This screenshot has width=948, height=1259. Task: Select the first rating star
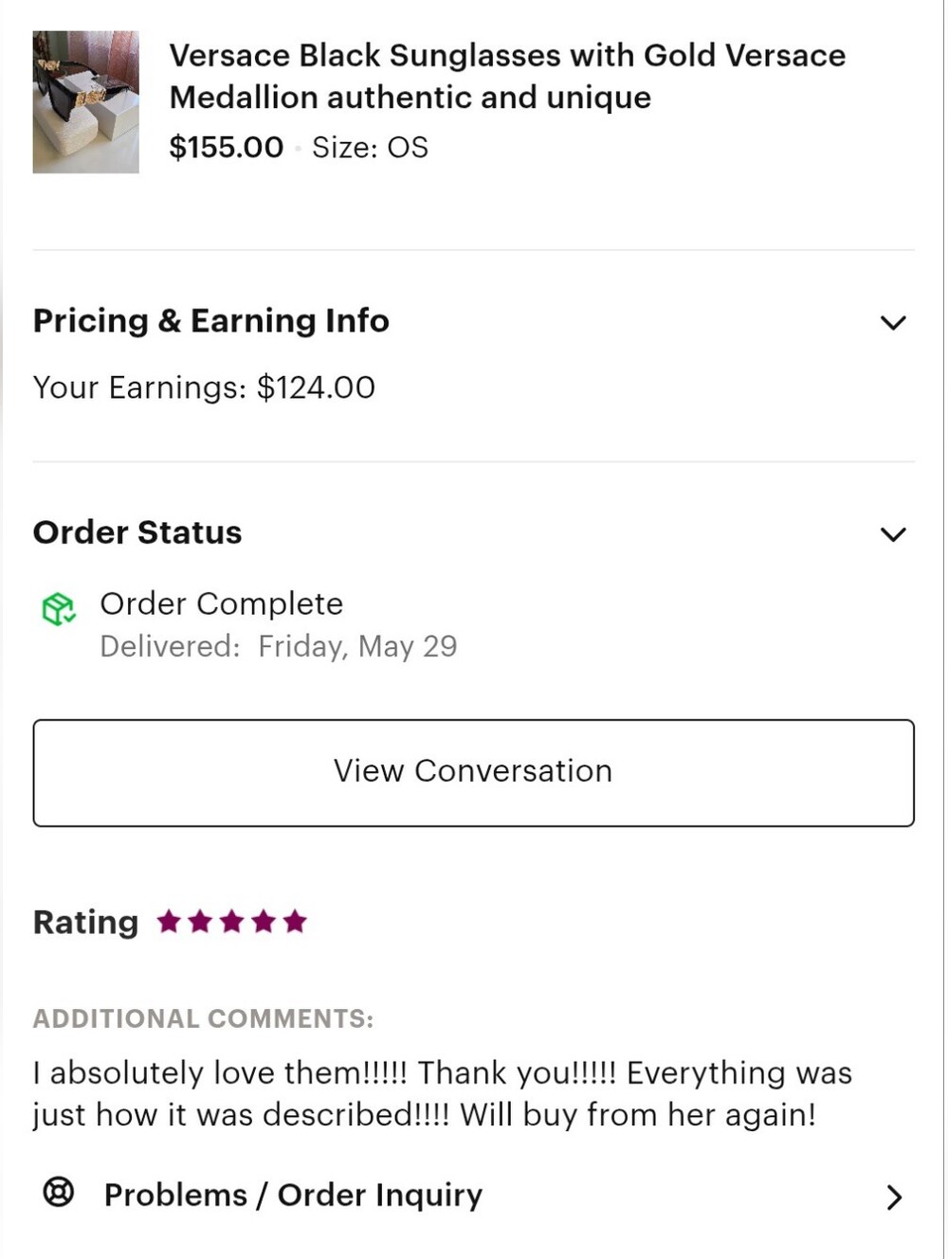click(x=169, y=921)
